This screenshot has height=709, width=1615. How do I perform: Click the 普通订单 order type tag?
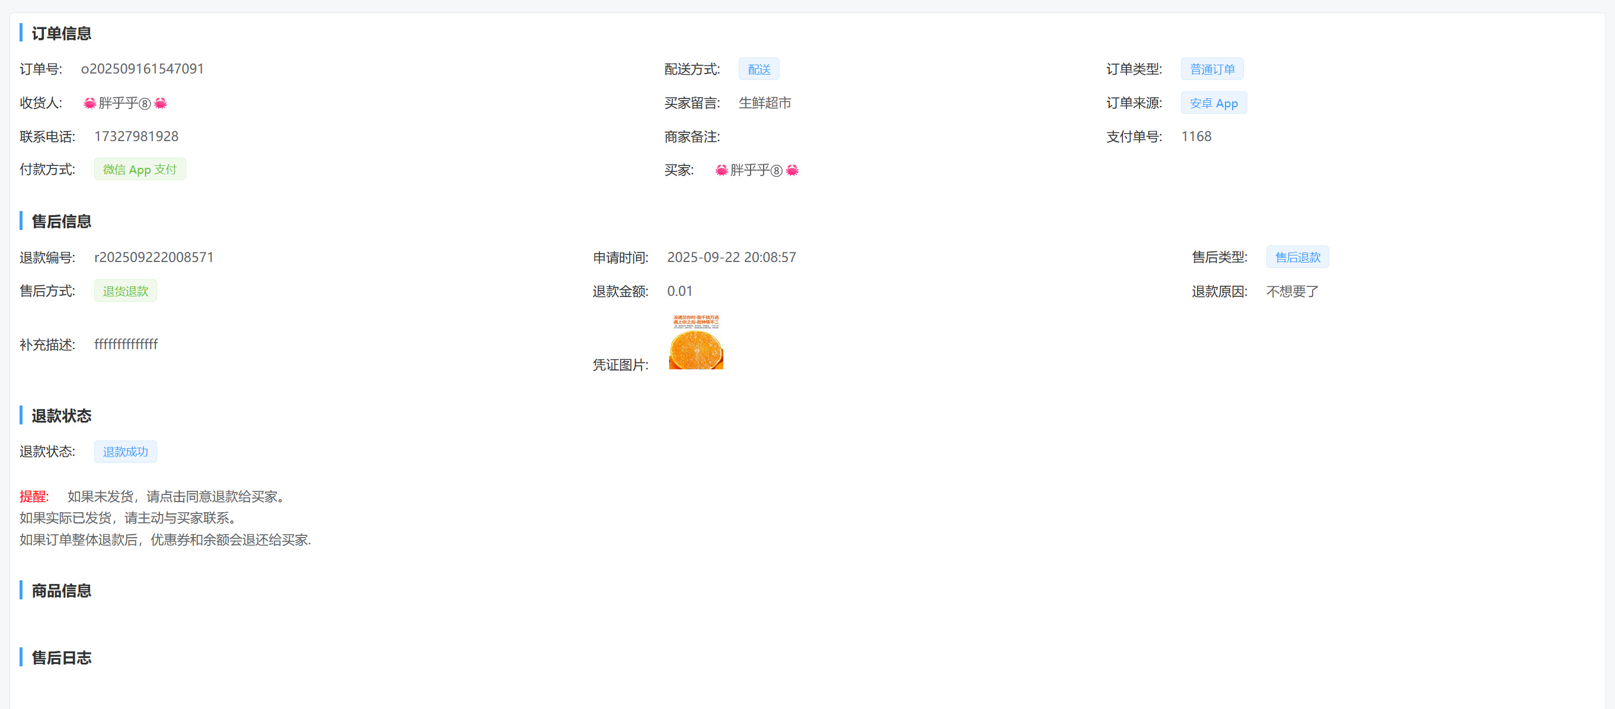point(1211,69)
